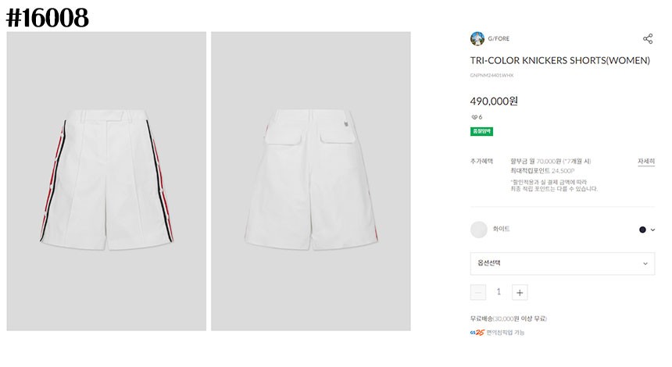Viewport: 672px width, 367px height.
Task: Click the heart wishlist icon
Action: click(474, 117)
